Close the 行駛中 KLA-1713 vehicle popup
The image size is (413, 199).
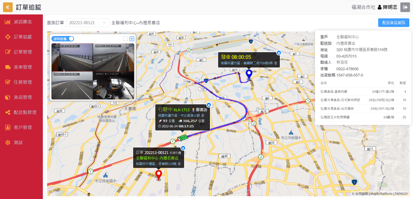pyautogui.click(x=209, y=105)
